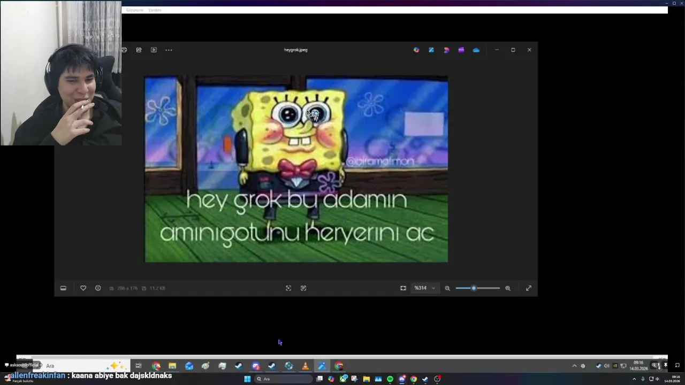Open Task View on streamed taskbar
The image size is (685, 385).
click(x=138, y=366)
